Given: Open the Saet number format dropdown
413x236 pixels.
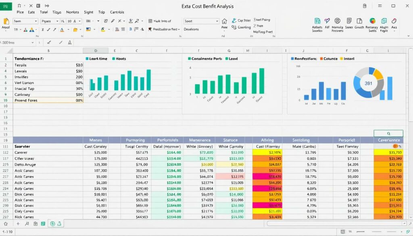Looking at the screenshot, I should coord(201,21).
